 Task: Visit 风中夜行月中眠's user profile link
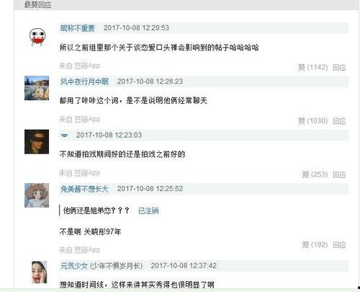coord(84,81)
